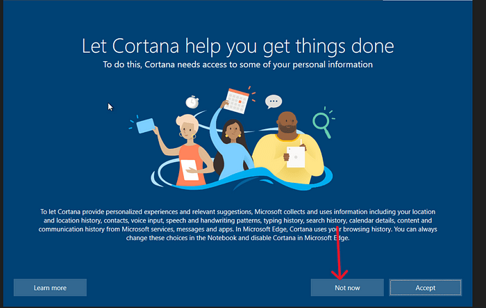Choose Not now to skip Cortana
The height and width of the screenshot is (308, 486).
(347, 288)
